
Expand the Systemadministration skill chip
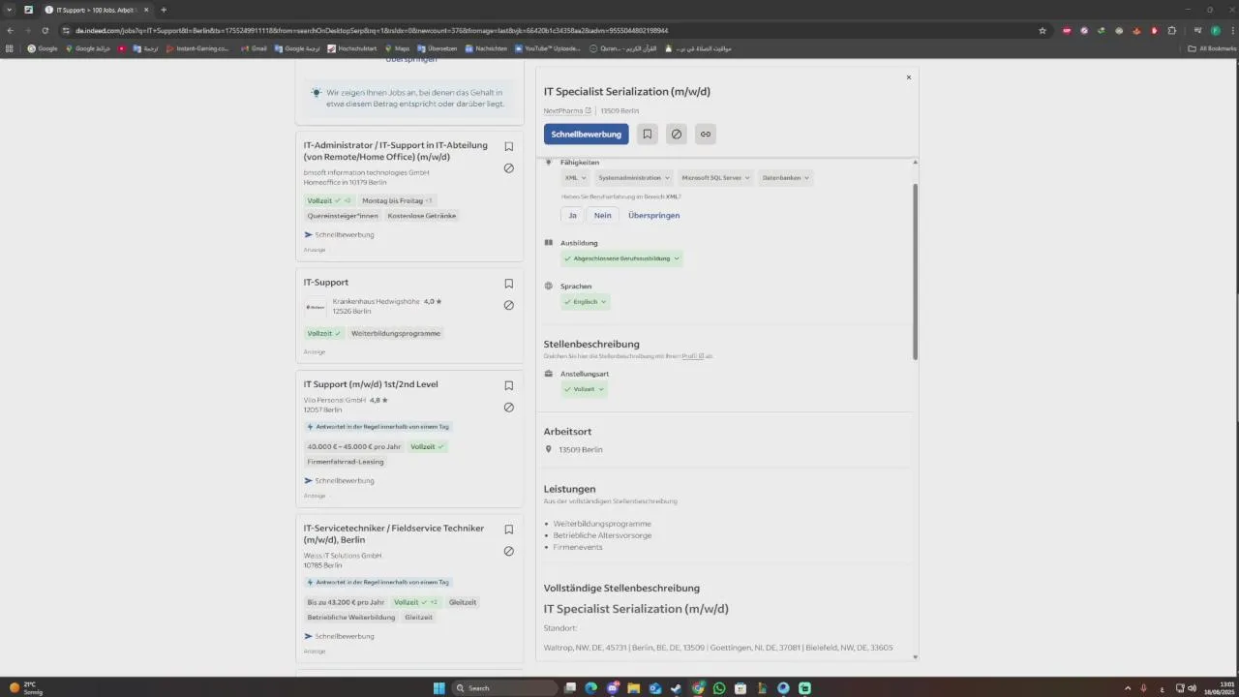634,178
